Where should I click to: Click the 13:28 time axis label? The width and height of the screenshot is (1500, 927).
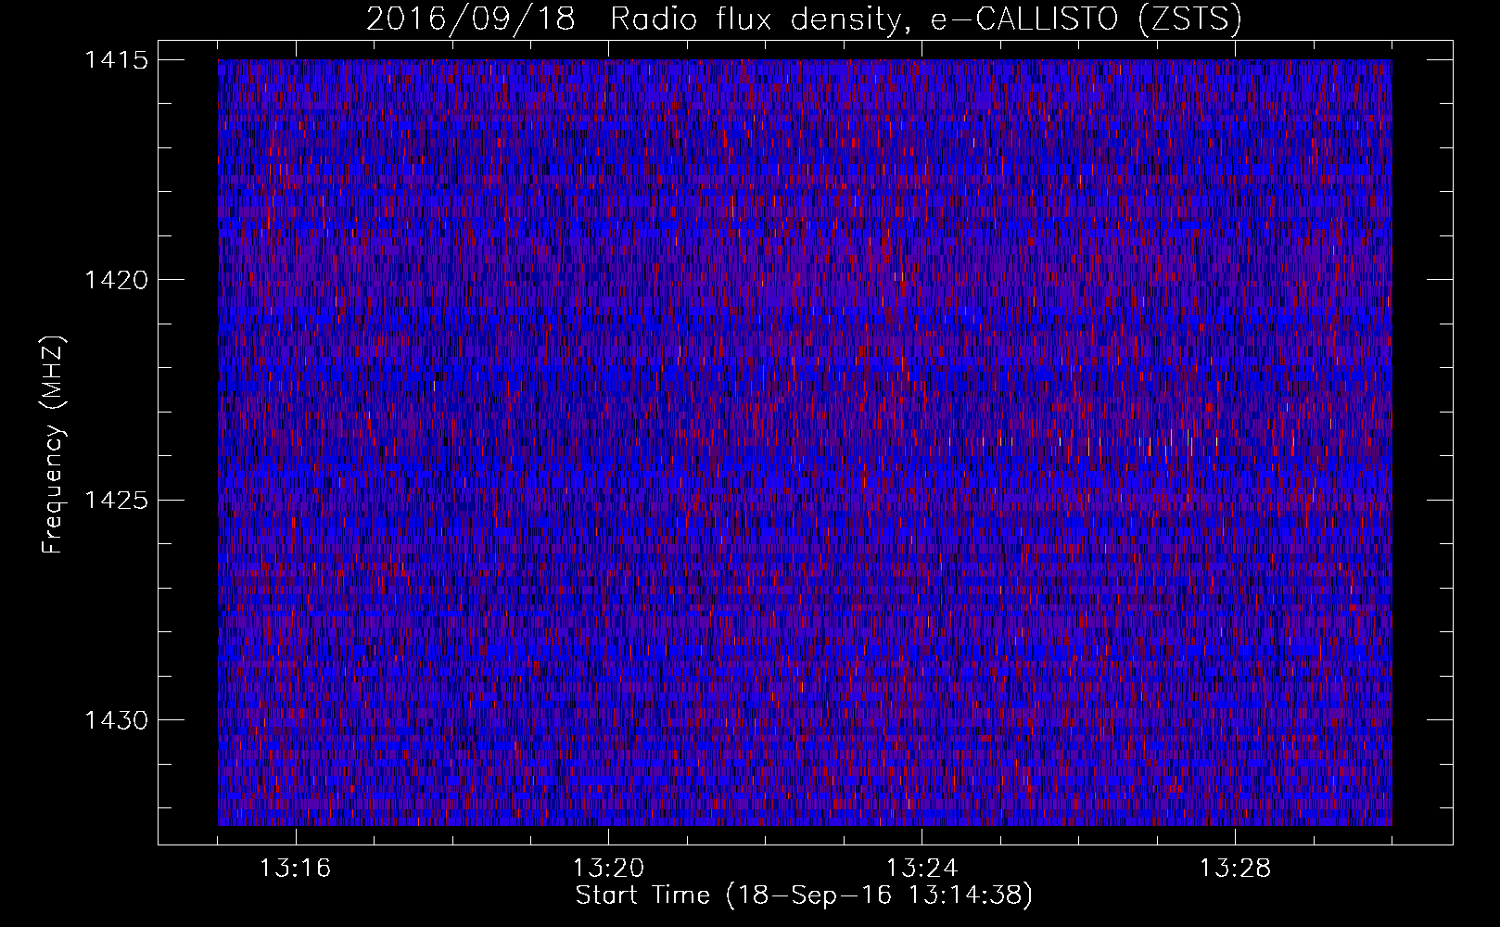[x=1236, y=869]
